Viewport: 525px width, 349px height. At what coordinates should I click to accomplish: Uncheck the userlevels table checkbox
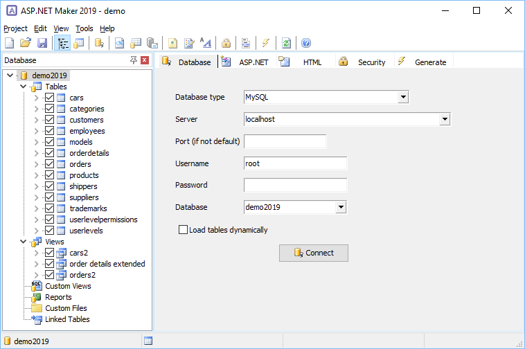[x=50, y=230]
